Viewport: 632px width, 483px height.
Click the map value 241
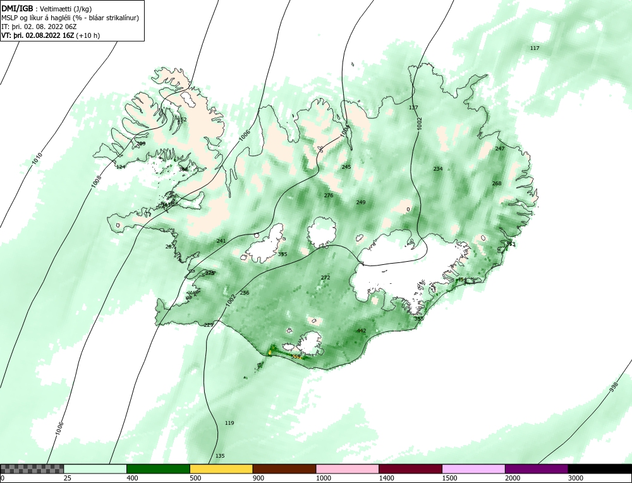click(x=221, y=241)
